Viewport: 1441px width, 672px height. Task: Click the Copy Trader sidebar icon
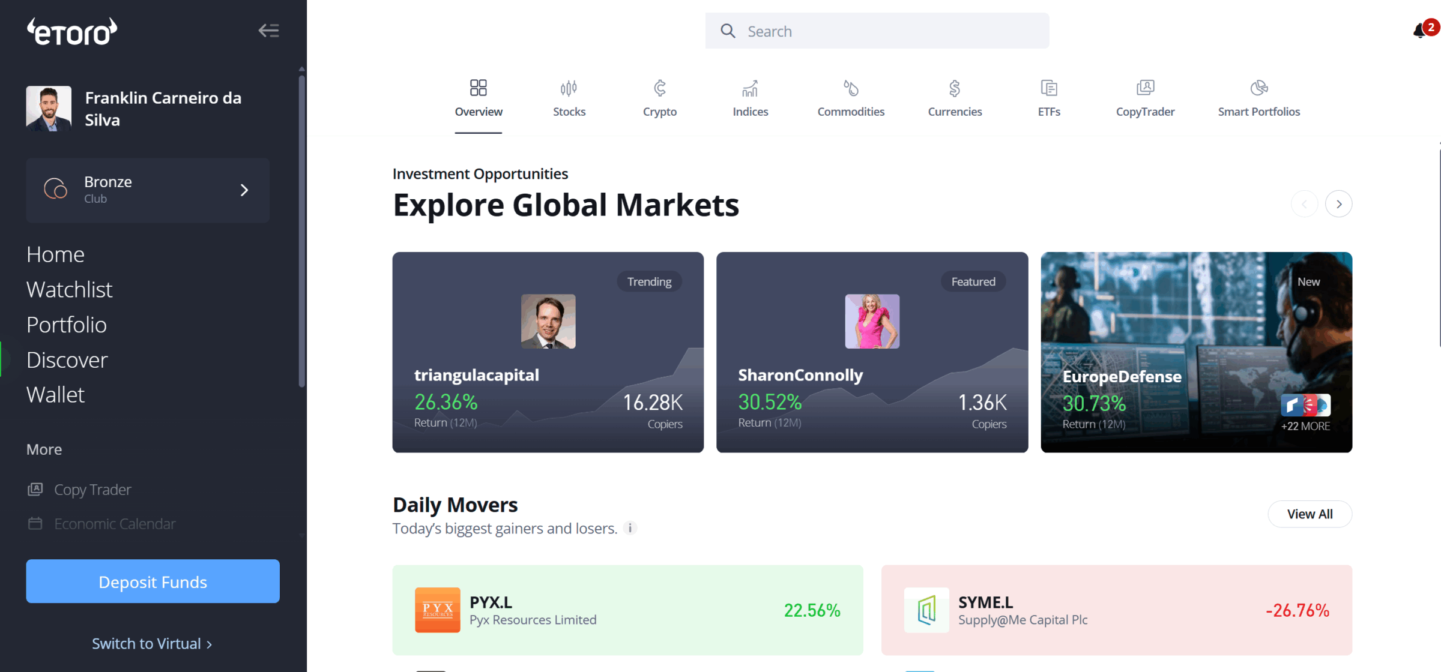[x=35, y=489]
